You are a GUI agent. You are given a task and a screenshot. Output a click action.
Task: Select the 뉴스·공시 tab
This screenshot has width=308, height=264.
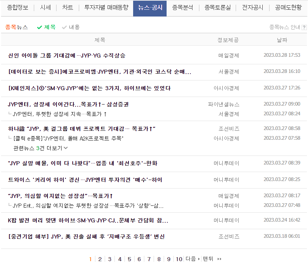(150, 8)
